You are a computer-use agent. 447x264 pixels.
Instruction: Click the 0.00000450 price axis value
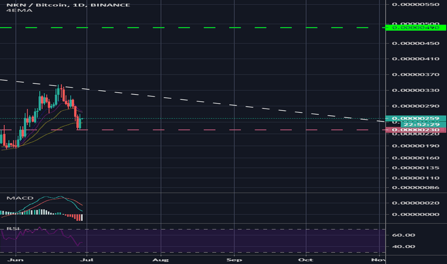pyautogui.click(x=415, y=43)
